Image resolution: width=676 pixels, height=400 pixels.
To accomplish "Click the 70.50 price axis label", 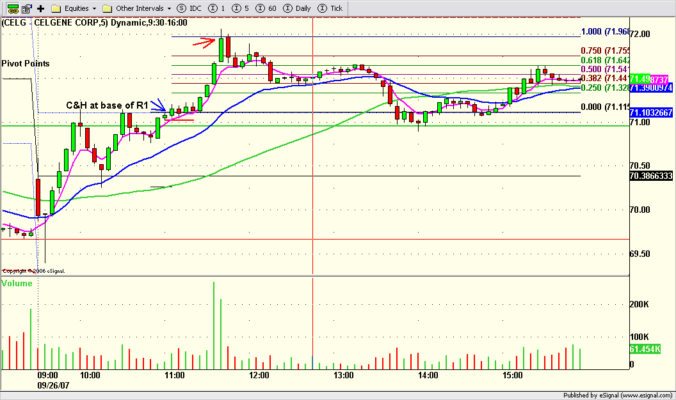I will click(x=640, y=165).
